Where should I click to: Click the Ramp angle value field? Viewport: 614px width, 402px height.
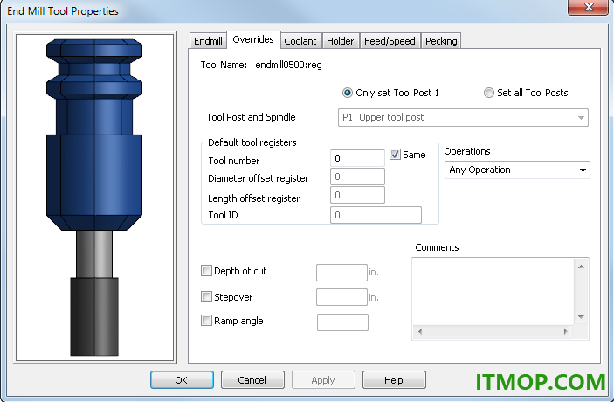tap(342, 322)
